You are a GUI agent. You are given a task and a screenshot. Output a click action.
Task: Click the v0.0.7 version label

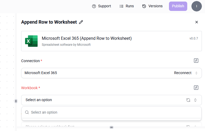194,38
